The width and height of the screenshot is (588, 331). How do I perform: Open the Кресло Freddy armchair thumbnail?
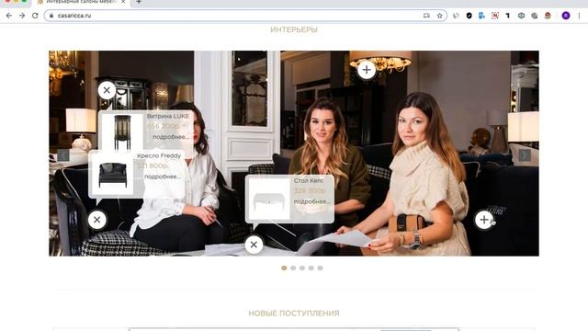click(x=112, y=174)
